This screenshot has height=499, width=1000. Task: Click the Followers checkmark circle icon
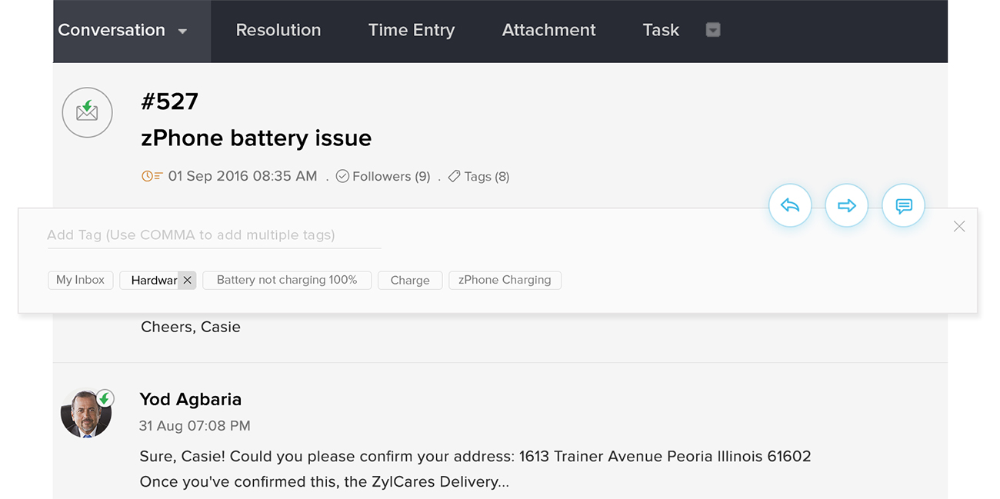click(343, 176)
